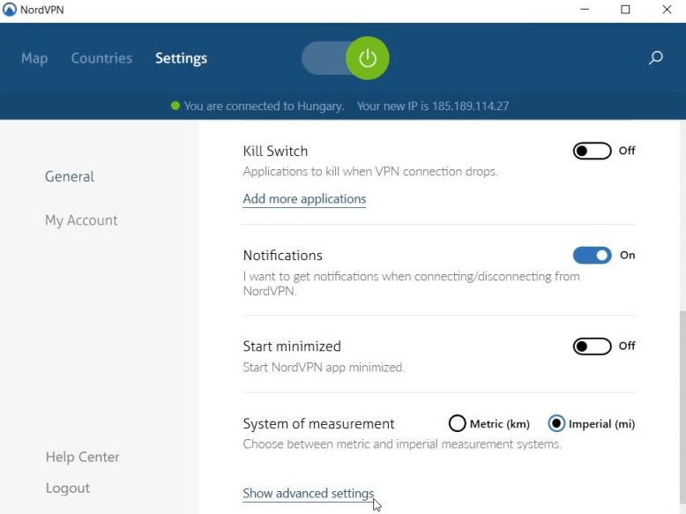Click the Kill Switch heading
686x514 pixels.
tap(275, 151)
